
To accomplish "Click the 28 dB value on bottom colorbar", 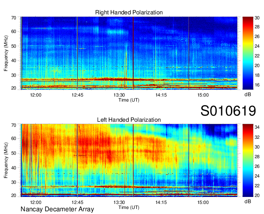I will point(257,157).
